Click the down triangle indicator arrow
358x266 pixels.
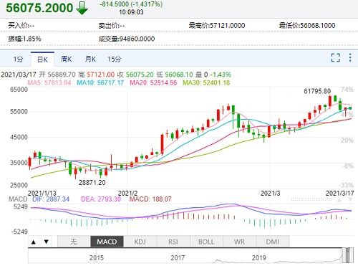(x=47, y=242)
